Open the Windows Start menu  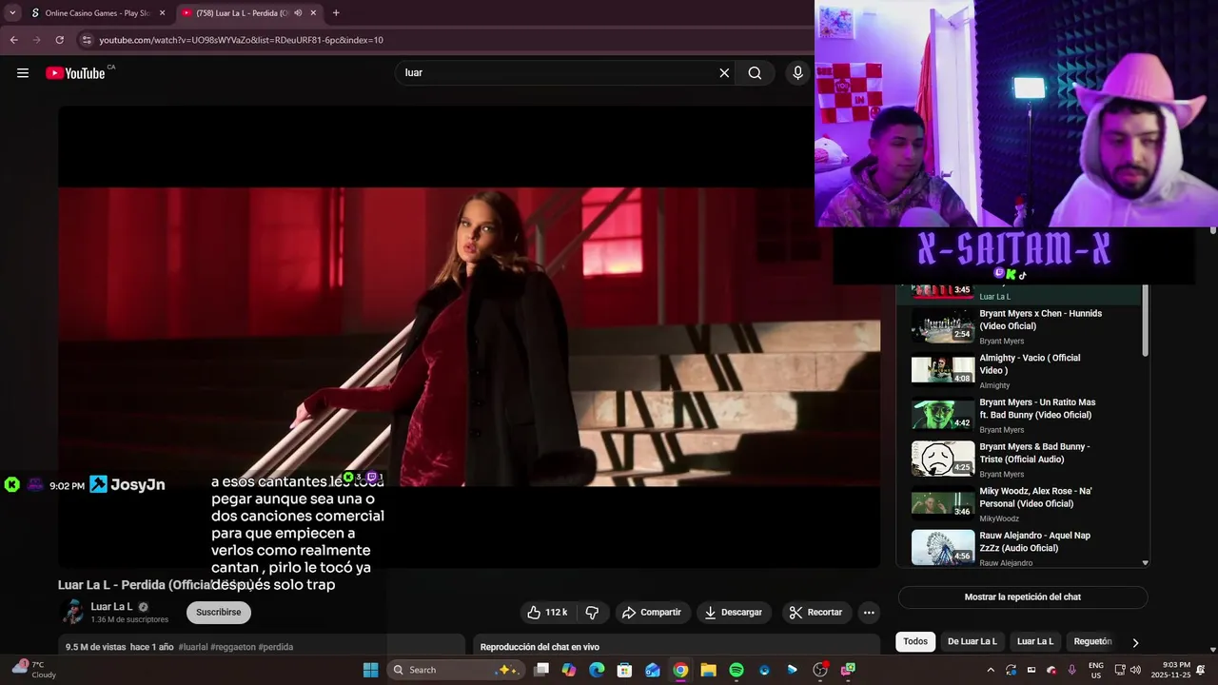coord(370,670)
